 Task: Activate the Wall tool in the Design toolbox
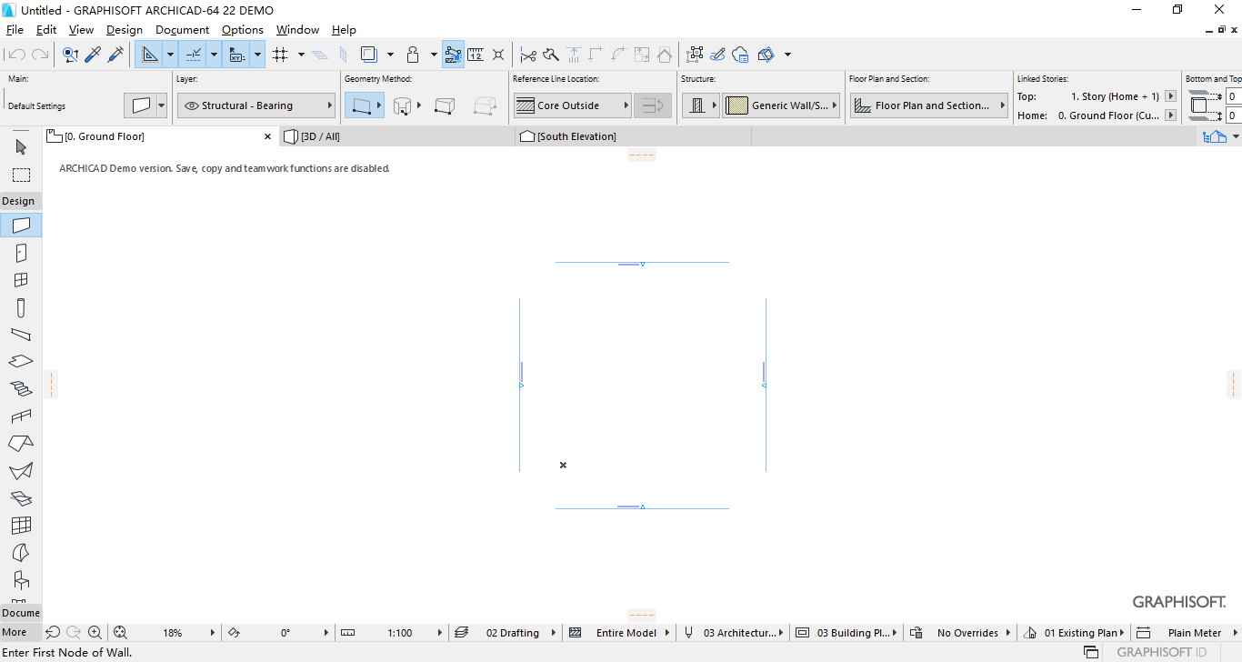pos(21,225)
